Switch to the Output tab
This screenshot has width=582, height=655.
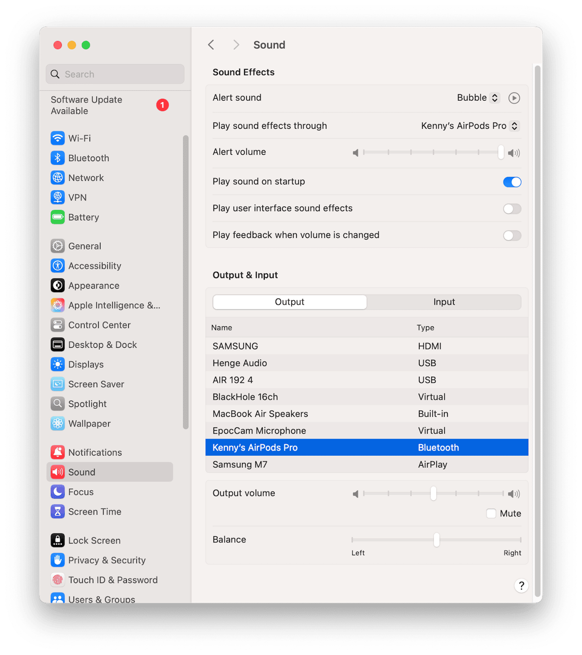[290, 302]
